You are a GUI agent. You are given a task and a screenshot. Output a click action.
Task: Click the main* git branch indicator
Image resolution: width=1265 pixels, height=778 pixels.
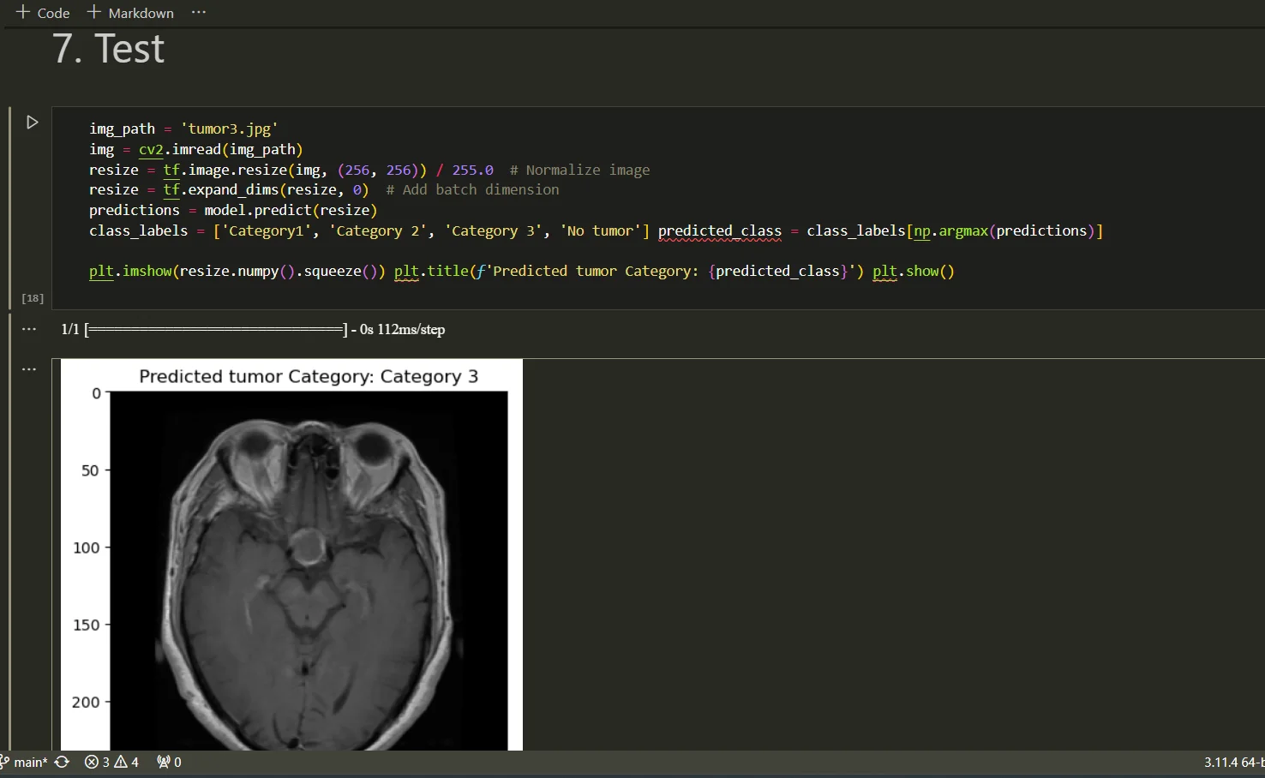(24, 762)
